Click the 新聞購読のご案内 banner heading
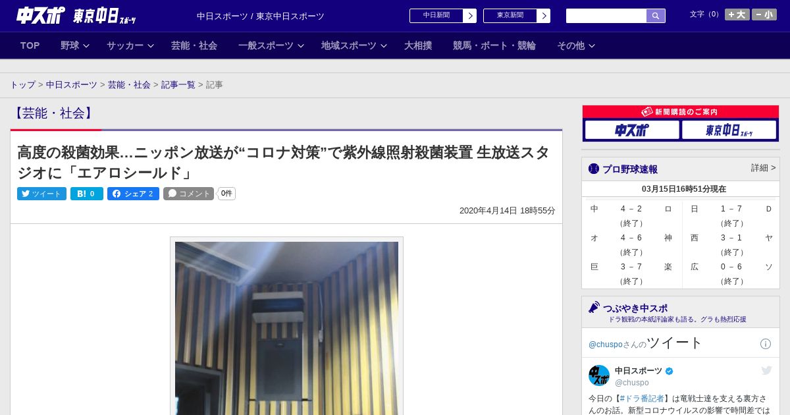 (681, 112)
